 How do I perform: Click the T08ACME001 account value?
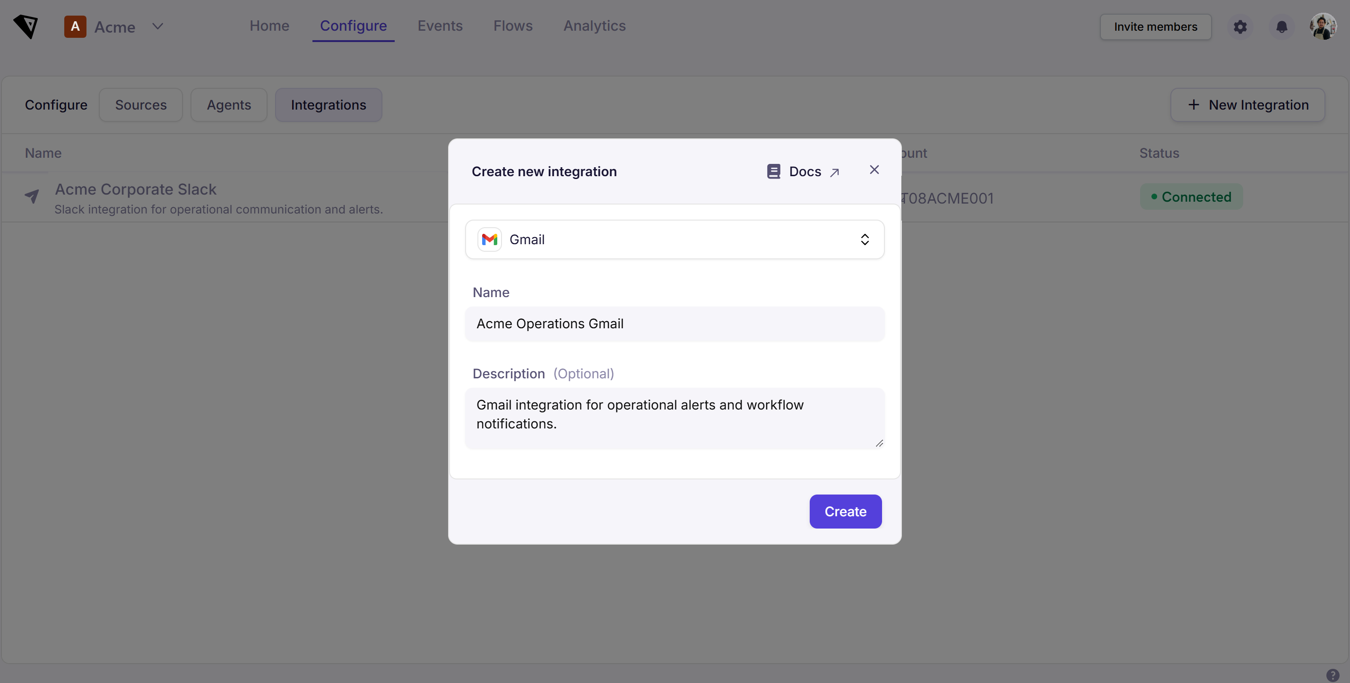click(x=947, y=198)
